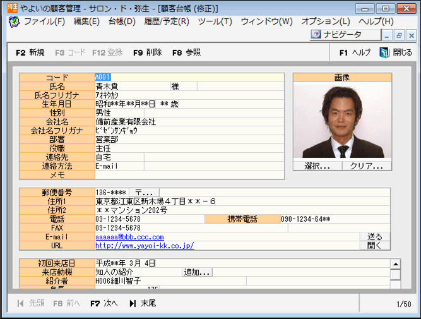Go to next record with F7 次へ

[104, 303]
